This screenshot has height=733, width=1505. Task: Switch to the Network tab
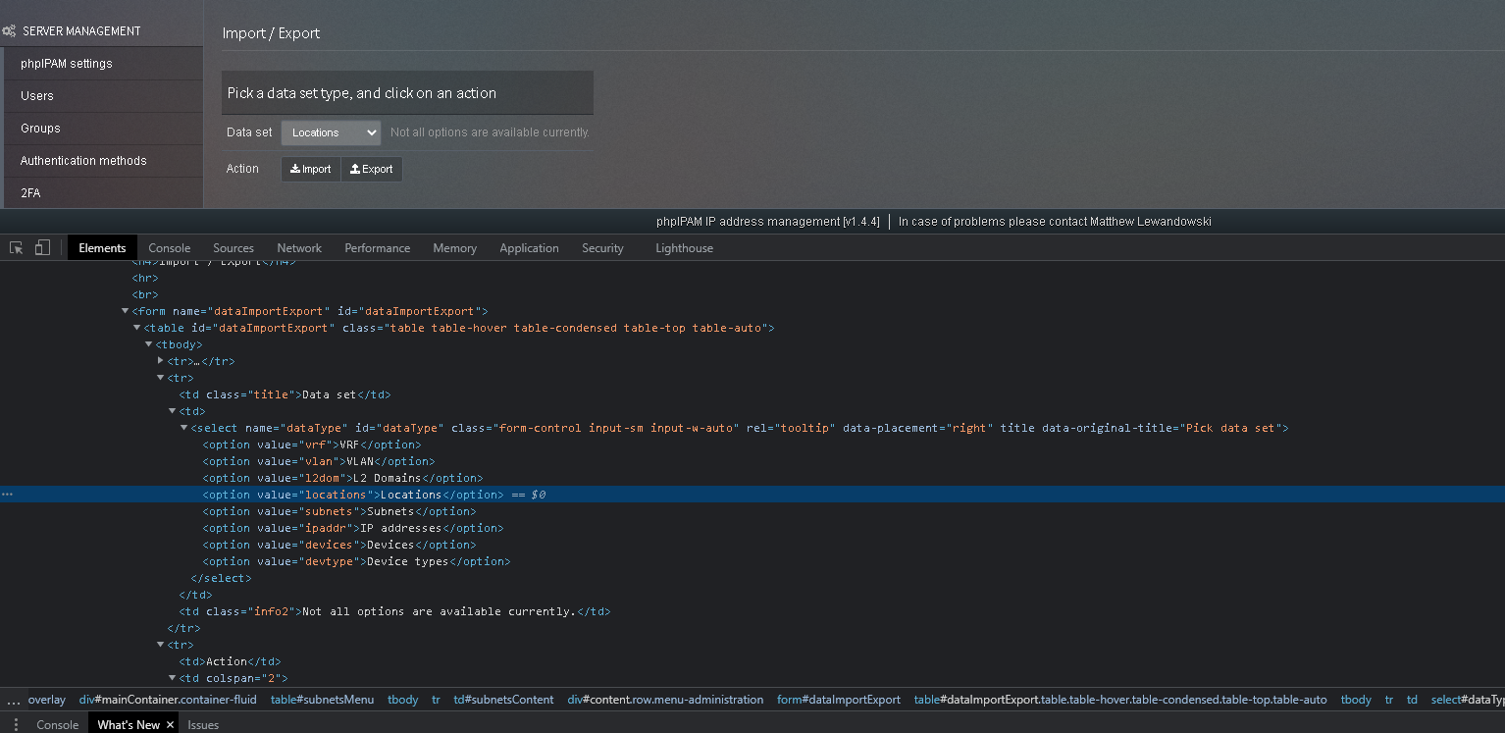point(299,247)
